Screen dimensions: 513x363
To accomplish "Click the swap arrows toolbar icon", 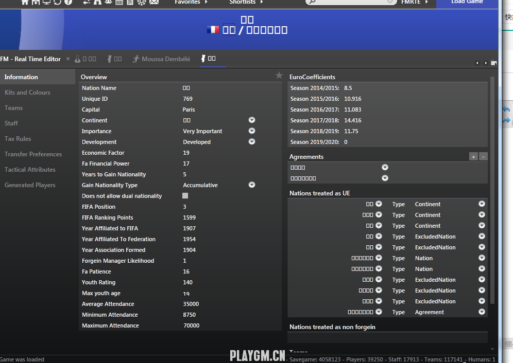I will pyautogui.click(x=87, y=2).
